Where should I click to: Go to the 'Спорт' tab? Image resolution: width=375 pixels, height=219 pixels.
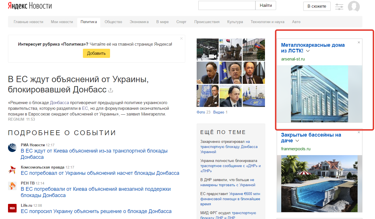point(181,22)
